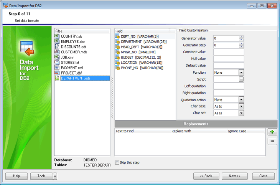Click into the Right quotation field
This screenshot has width=280, height=185.
pyautogui.click(x=229, y=93)
